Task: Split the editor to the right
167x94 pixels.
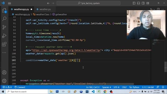Action: coord(158,9)
